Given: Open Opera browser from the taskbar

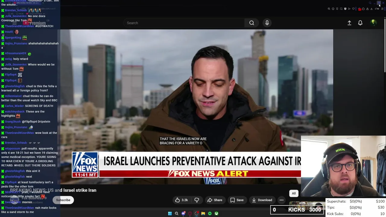Looking at the screenshot, I should click(x=190, y=213).
